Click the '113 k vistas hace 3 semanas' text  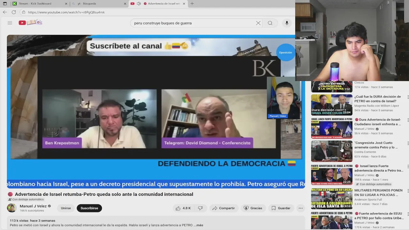click(x=33, y=221)
